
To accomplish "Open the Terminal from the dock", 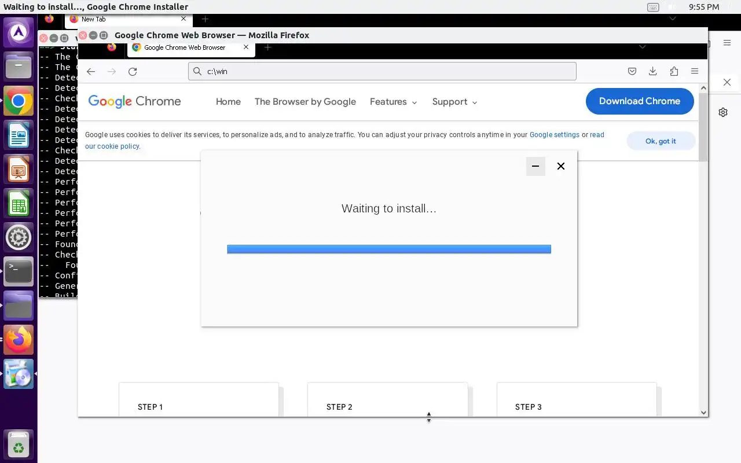I will coord(19,271).
